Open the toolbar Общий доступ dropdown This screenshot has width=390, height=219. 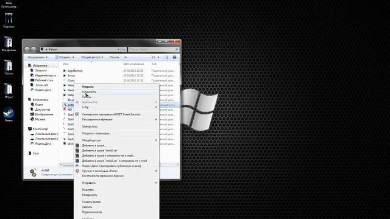point(92,57)
